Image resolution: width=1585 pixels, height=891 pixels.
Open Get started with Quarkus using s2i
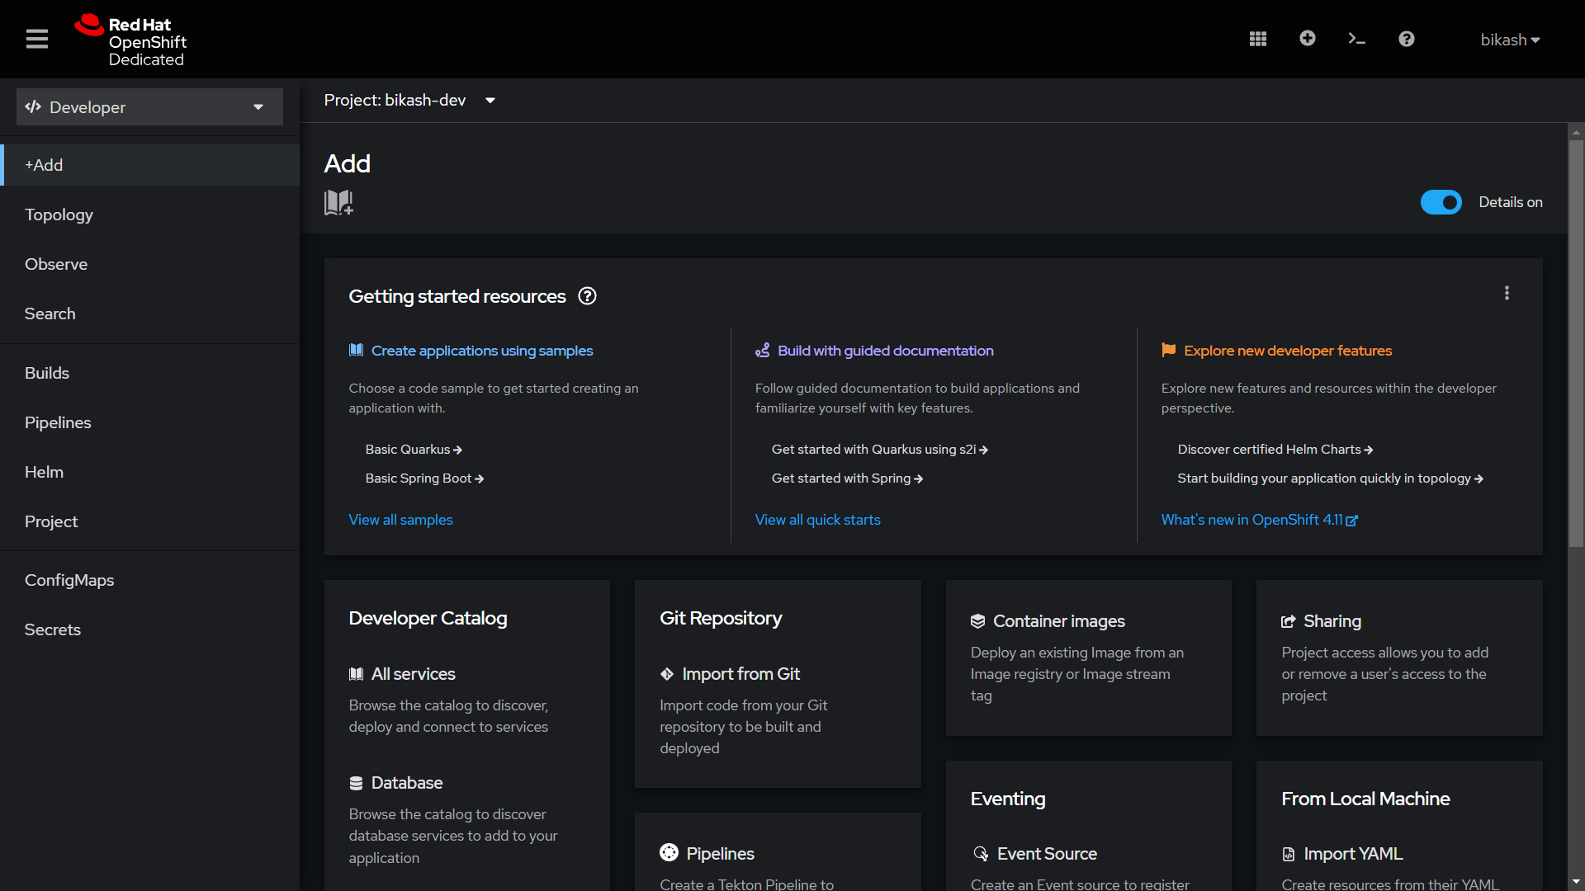[x=879, y=450]
